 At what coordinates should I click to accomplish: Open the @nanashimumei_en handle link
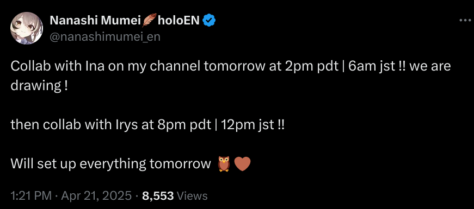pyautogui.click(x=105, y=37)
